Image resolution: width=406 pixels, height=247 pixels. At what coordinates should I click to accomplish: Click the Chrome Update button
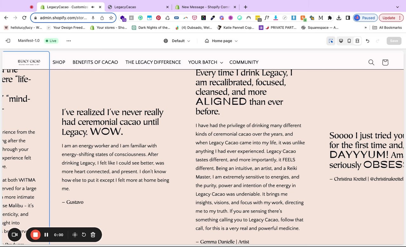(x=391, y=18)
